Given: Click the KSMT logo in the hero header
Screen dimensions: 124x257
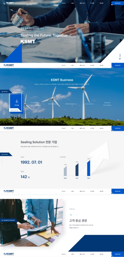Looking at the screenshot, I should click(9, 3).
